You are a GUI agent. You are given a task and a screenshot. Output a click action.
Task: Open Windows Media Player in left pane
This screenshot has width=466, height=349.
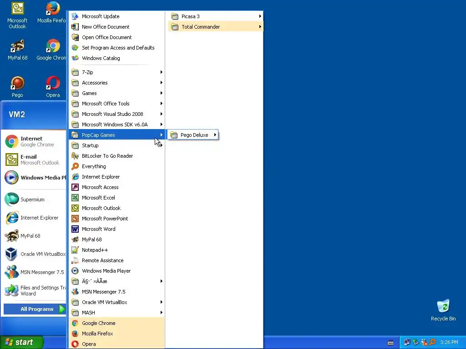coord(34,178)
